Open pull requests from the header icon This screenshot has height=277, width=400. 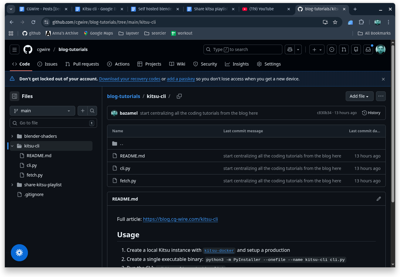(344, 49)
